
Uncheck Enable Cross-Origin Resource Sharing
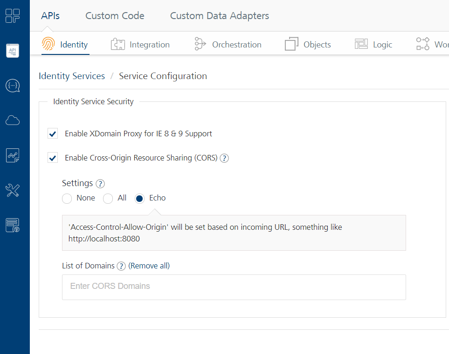(x=53, y=158)
